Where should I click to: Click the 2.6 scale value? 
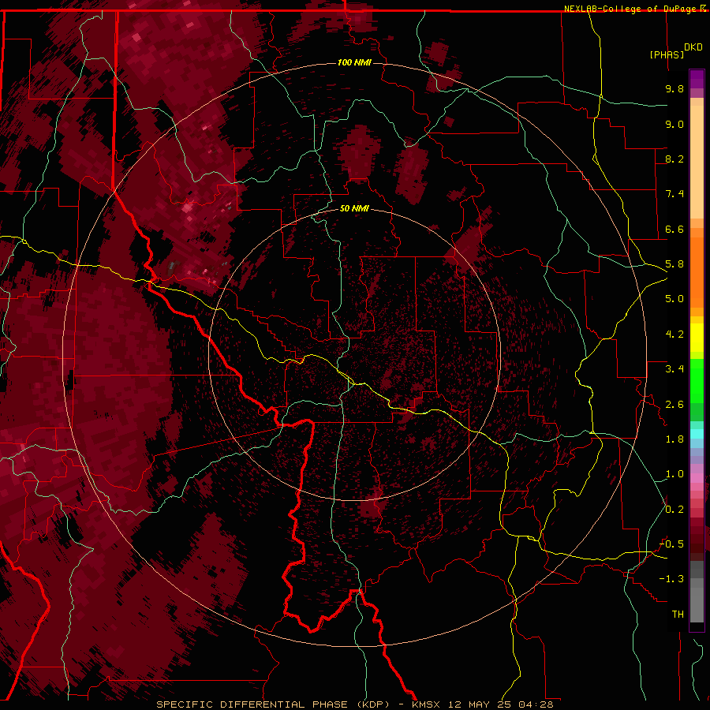(x=674, y=405)
